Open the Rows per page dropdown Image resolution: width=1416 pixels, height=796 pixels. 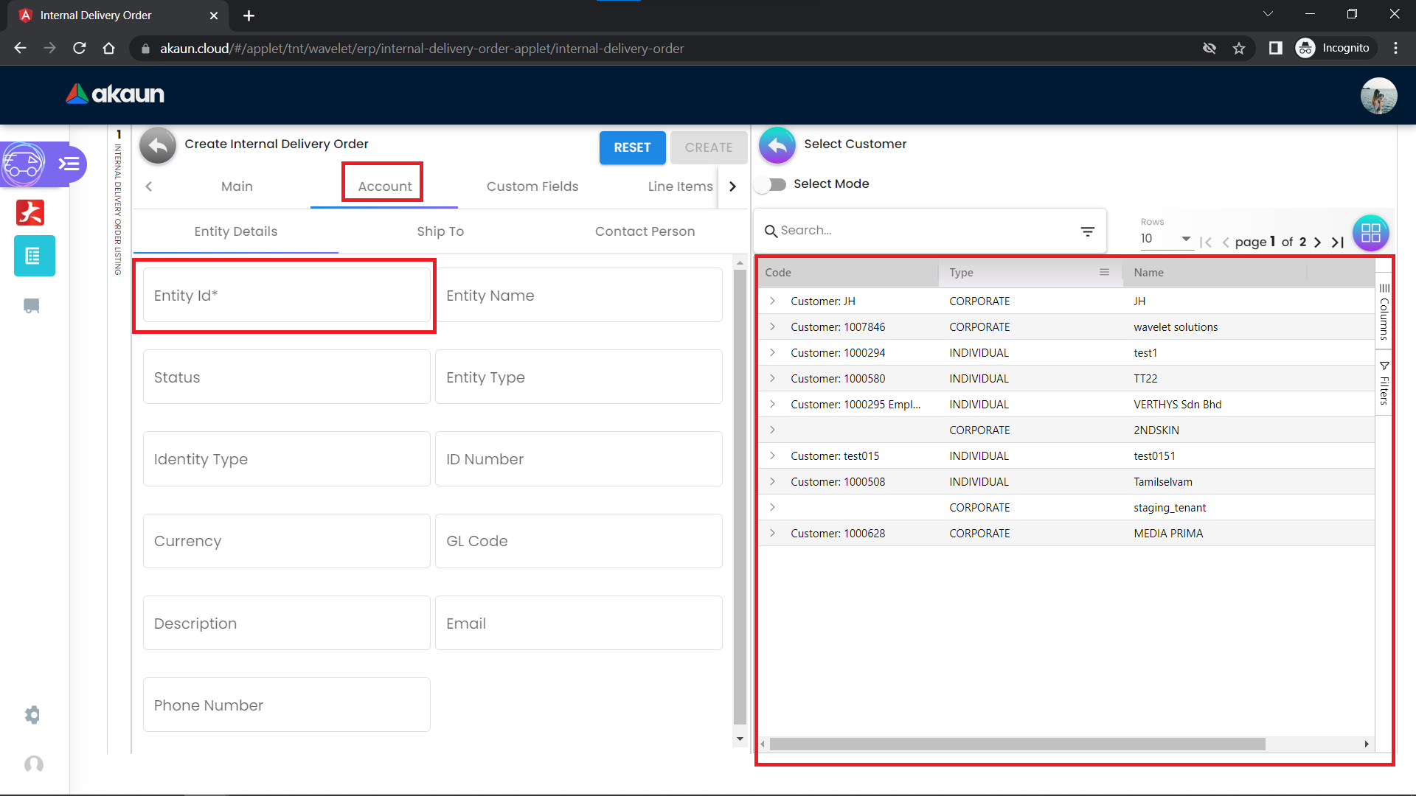point(1166,239)
